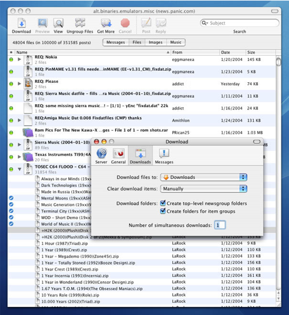Click the scrollbar down arrow

click(279, 299)
